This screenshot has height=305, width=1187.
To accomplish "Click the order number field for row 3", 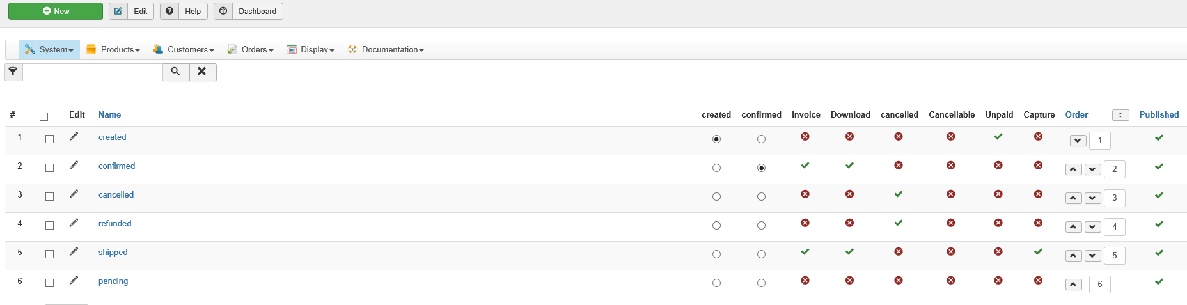I will (1115, 198).
